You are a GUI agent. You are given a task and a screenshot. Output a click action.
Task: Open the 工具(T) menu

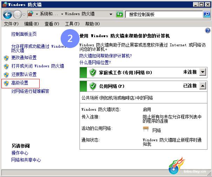click(x=72, y=24)
